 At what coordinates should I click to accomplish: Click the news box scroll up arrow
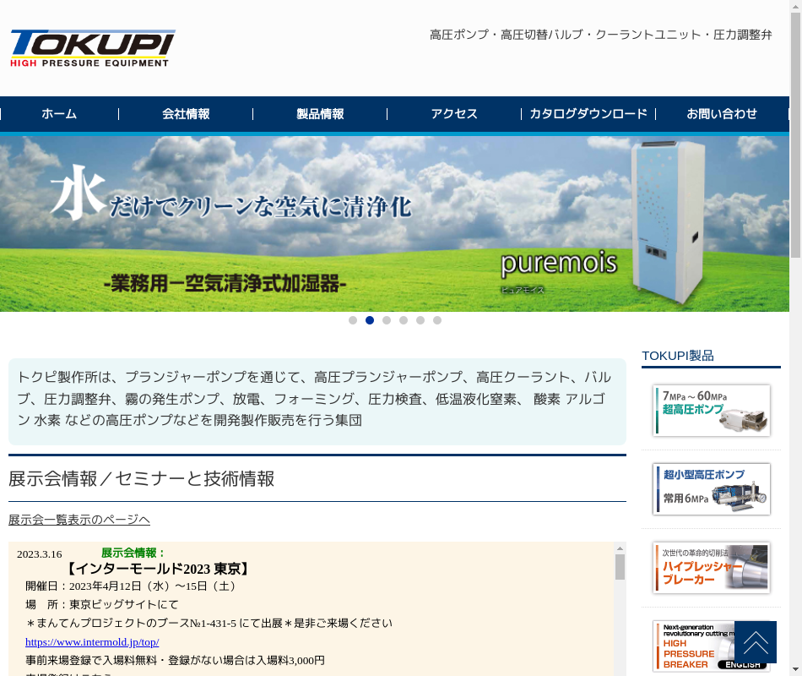(620, 548)
